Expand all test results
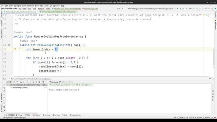 tap(21, 82)
